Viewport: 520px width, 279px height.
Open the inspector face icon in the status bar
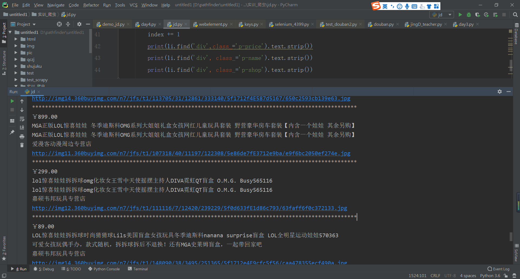click(514, 275)
